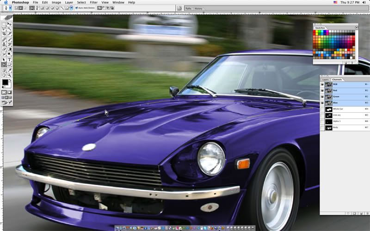Hide the Red channel eye icon
Screen dimensions: 370x231
tap(322, 91)
